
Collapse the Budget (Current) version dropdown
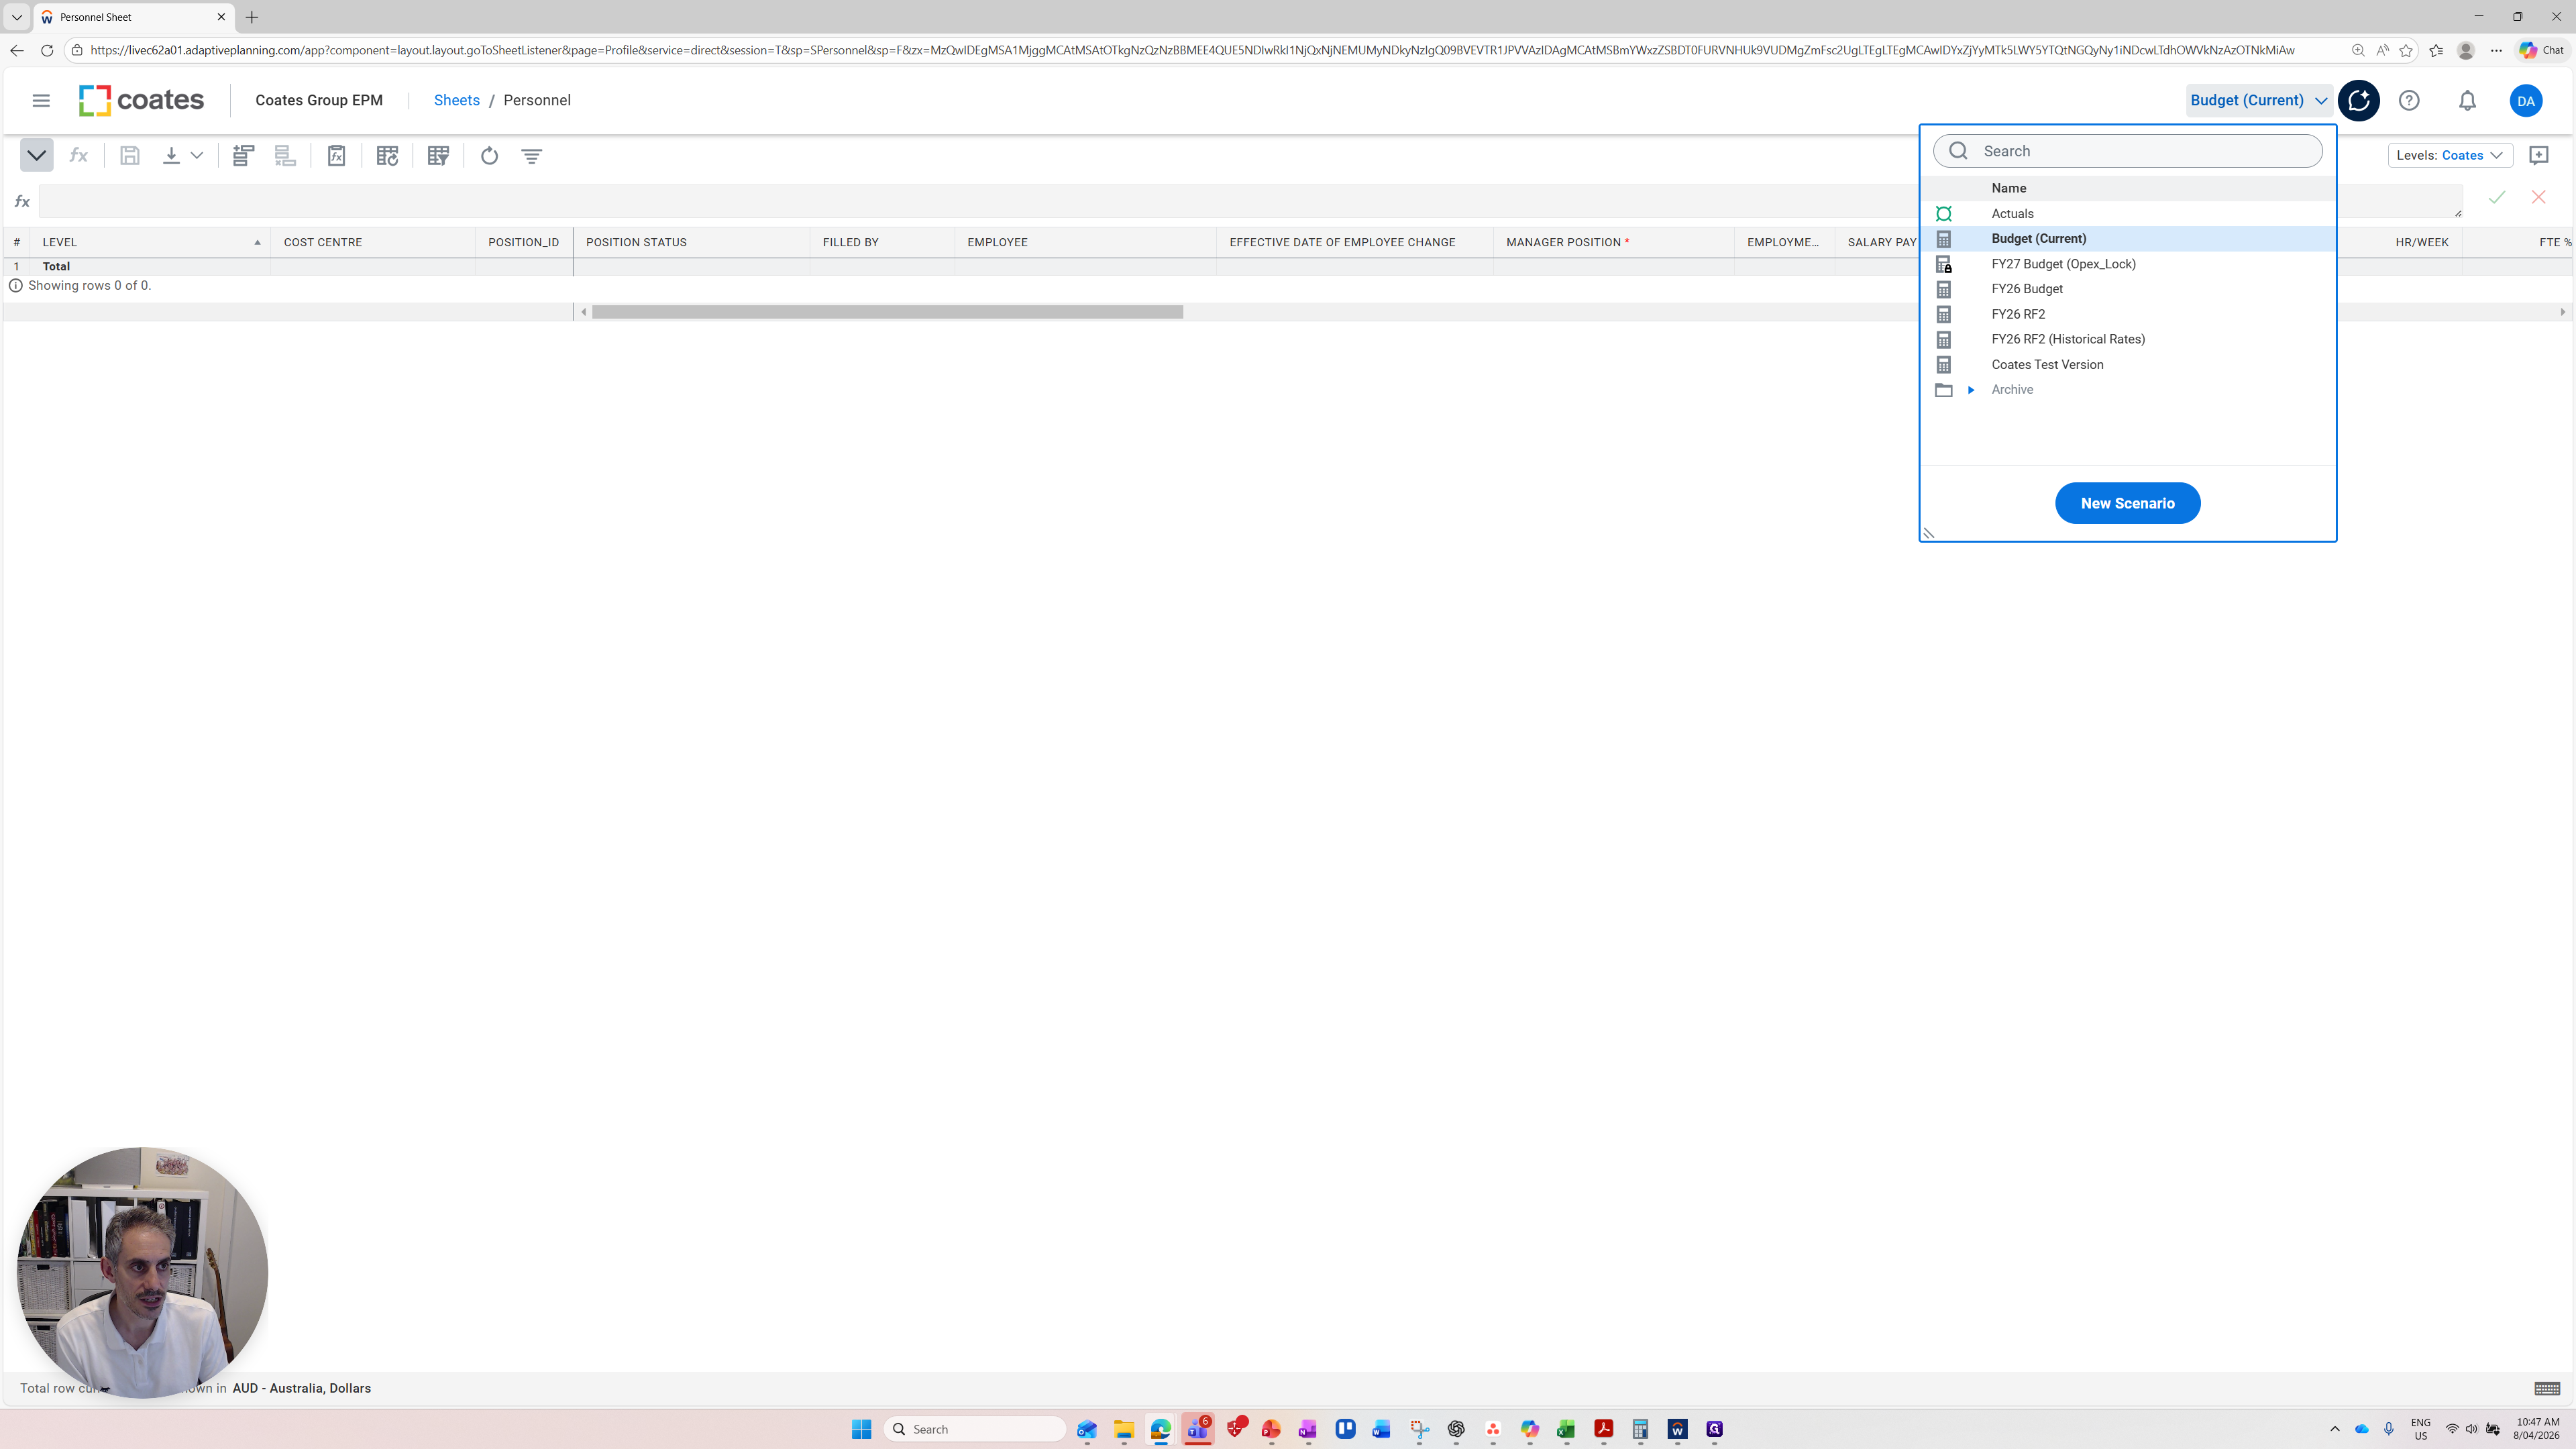click(x=2258, y=100)
